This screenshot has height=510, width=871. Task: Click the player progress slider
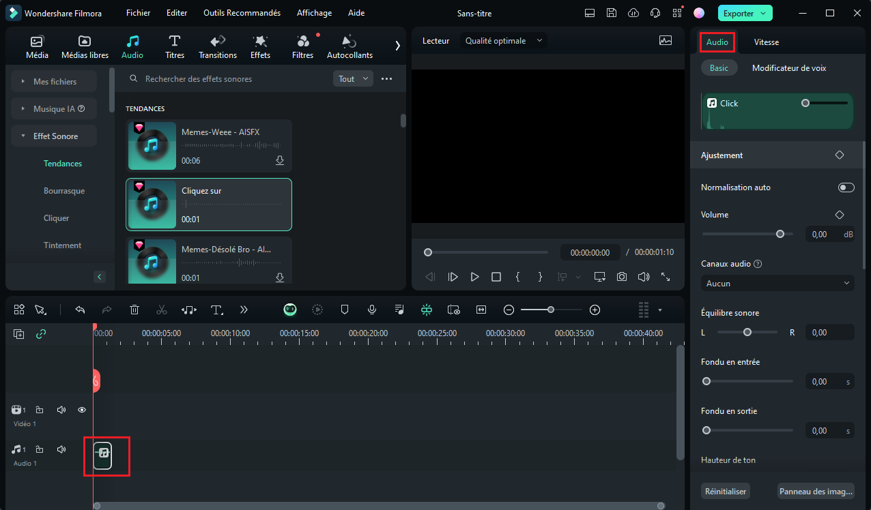point(486,252)
